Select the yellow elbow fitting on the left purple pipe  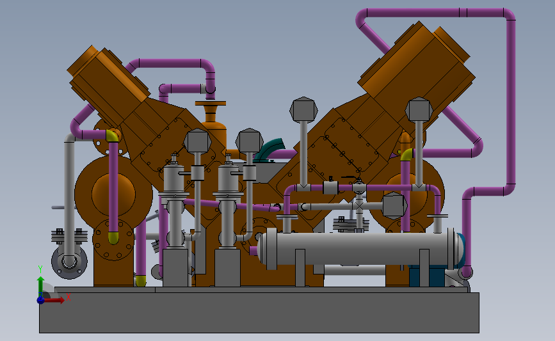click(112, 136)
